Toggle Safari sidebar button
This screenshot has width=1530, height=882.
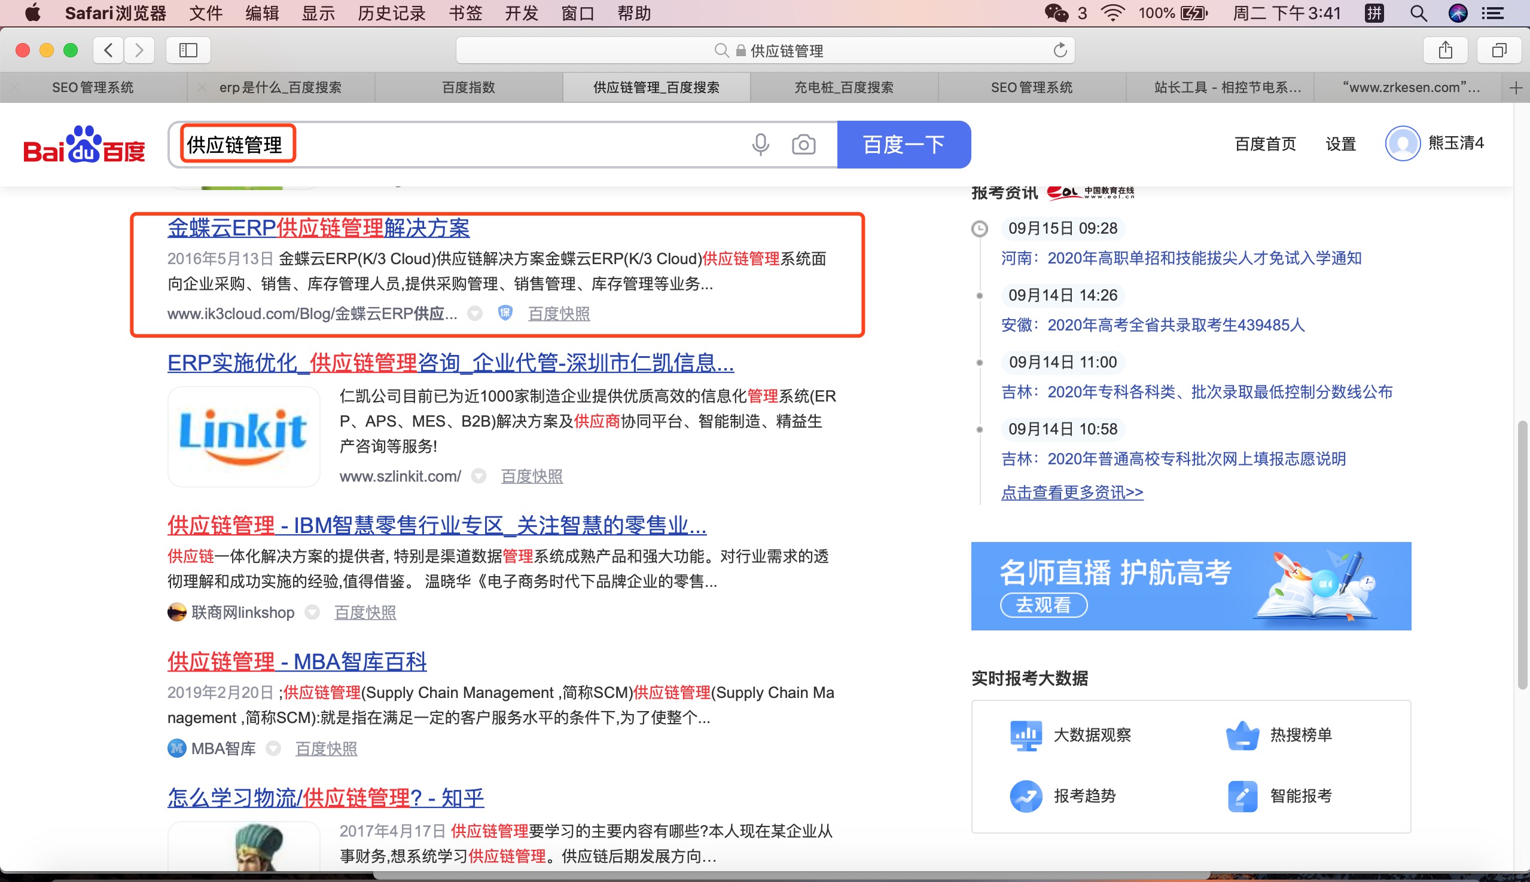click(x=188, y=50)
